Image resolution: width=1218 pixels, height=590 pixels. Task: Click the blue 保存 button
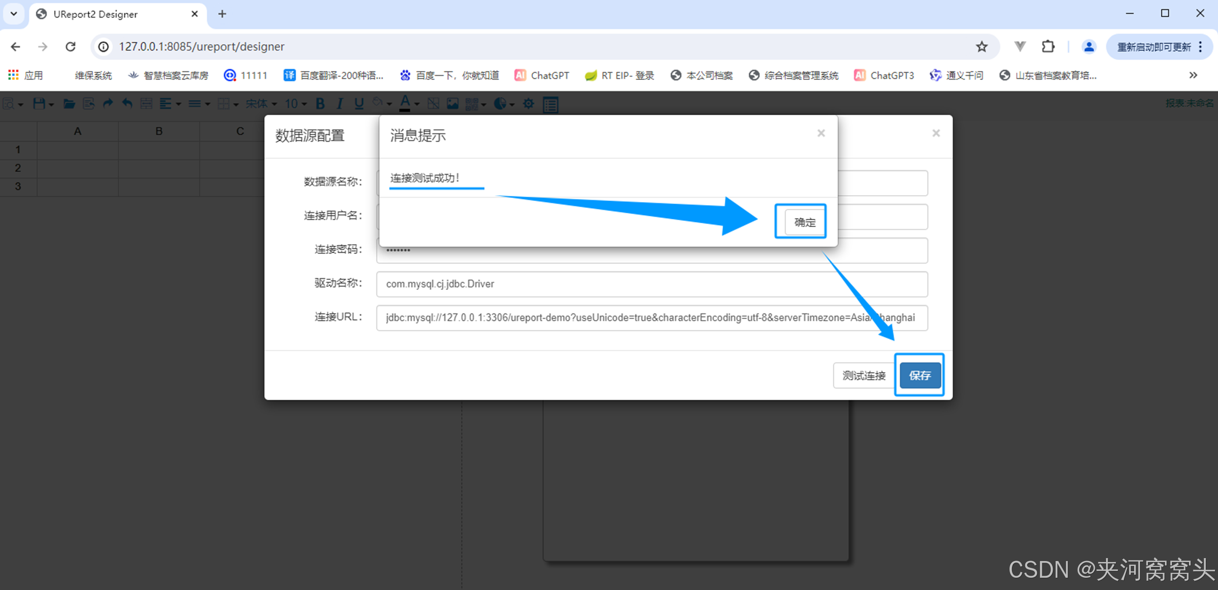[x=919, y=375]
